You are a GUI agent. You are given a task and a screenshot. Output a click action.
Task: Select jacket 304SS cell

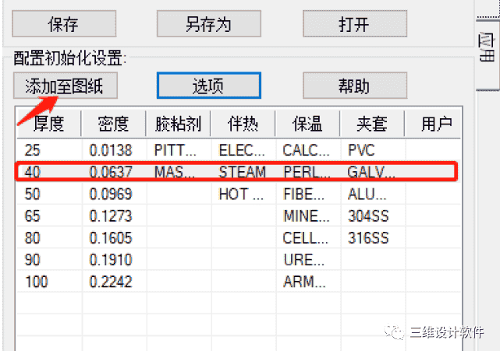368,216
